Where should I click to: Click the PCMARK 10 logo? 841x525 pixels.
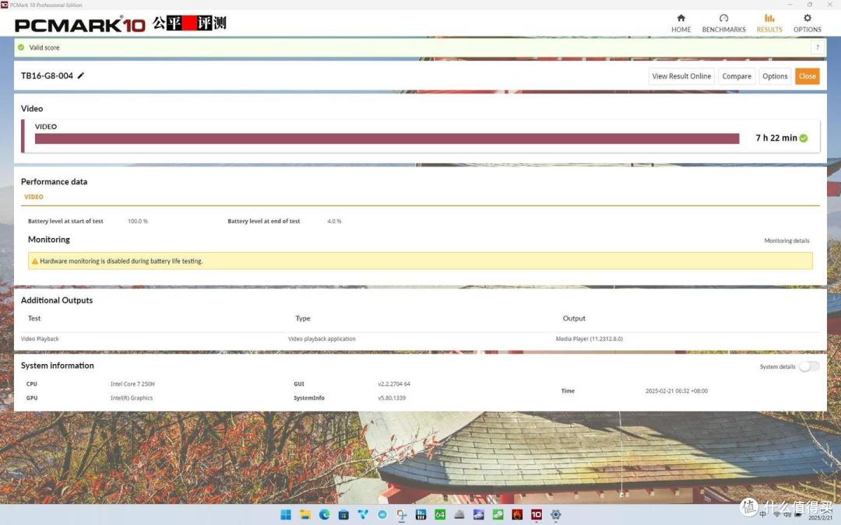coord(80,25)
